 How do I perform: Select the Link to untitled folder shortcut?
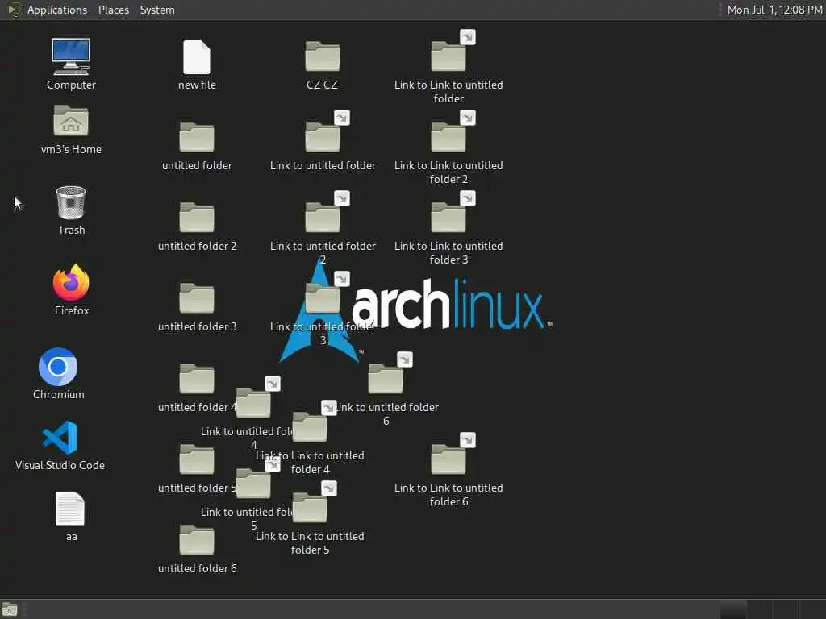point(323,137)
